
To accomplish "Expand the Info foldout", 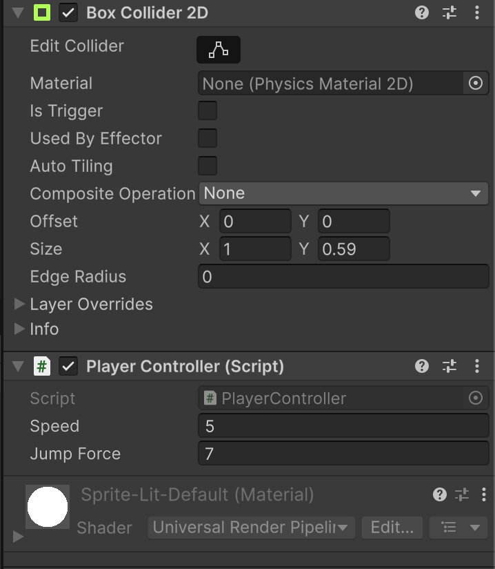I will point(20,329).
